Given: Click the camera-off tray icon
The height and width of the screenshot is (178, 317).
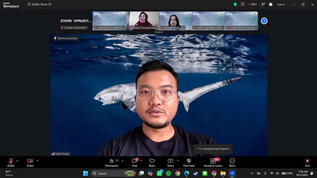Looking at the screenshot, I should coord(258,173).
